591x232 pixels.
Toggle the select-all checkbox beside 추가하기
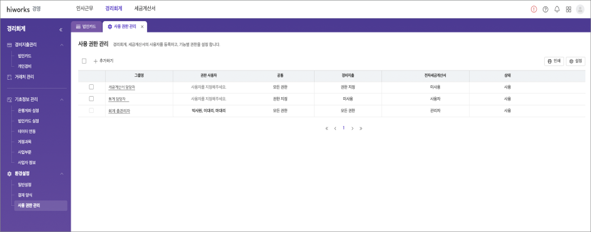[x=84, y=61]
